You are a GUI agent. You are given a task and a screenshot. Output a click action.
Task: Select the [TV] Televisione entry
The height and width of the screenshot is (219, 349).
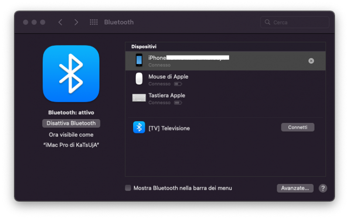pyautogui.click(x=225, y=127)
